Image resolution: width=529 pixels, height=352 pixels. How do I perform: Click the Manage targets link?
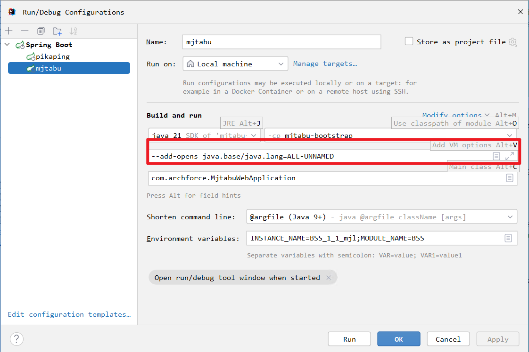325,64
